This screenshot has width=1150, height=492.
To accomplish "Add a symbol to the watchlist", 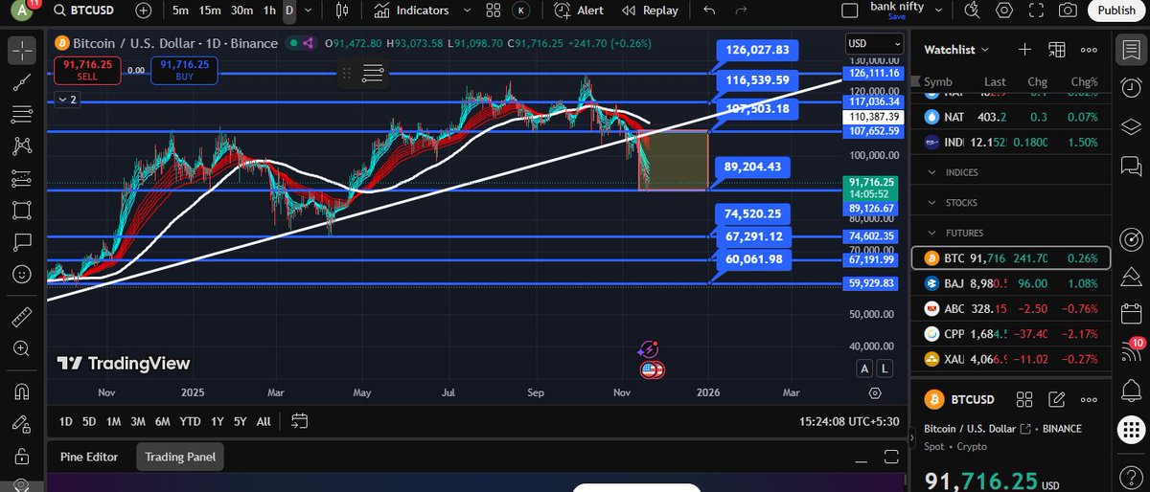I will (1024, 50).
